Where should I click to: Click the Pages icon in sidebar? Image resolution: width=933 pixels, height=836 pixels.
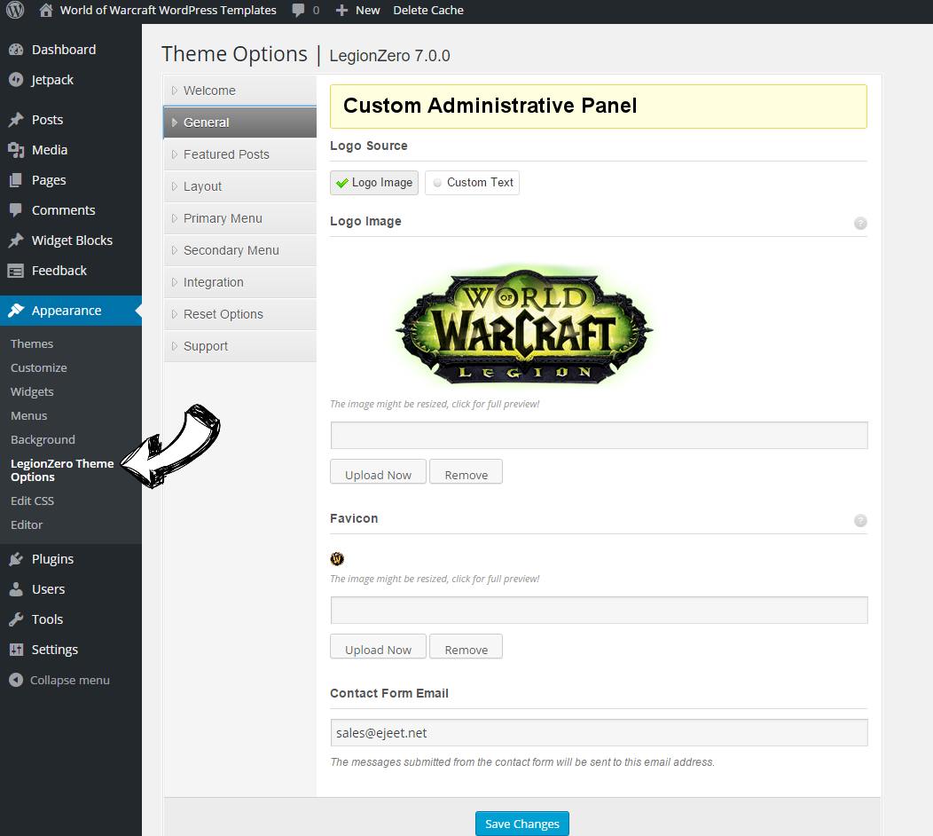pyautogui.click(x=16, y=180)
